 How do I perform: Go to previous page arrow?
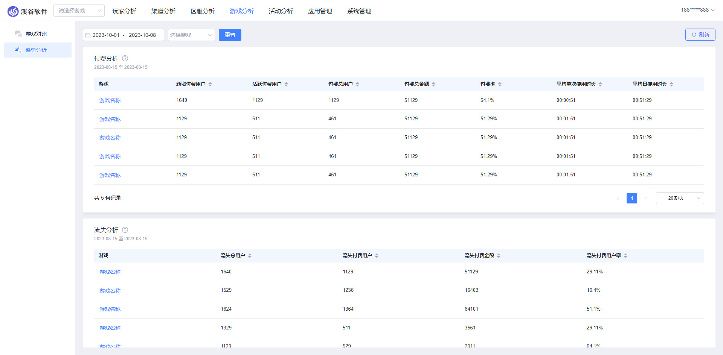coord(618,198)
